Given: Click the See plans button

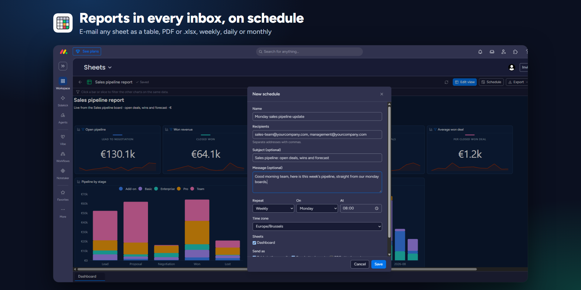Looking at the screenshot, I should click(x=87, y=51).
